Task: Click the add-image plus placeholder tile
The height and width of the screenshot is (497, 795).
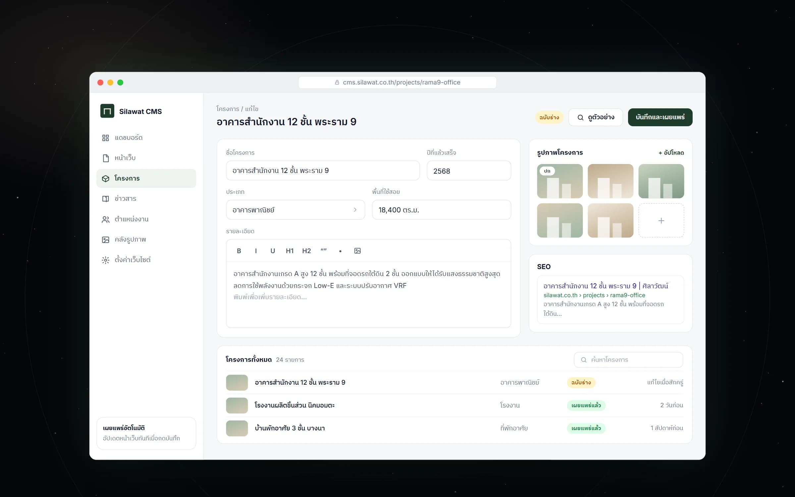Action: pyautogui.click(x=661, y=220)
